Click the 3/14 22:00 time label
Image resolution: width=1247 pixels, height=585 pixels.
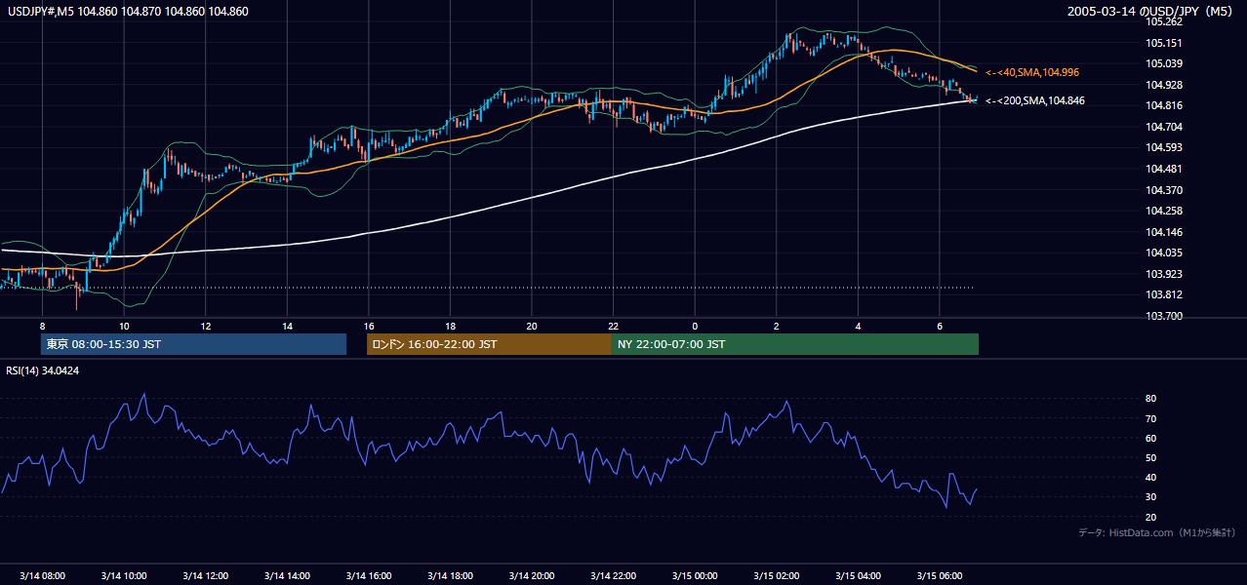614,575
